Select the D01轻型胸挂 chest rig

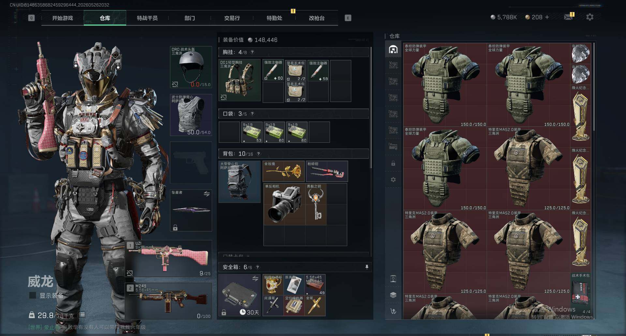click(240, 80)
